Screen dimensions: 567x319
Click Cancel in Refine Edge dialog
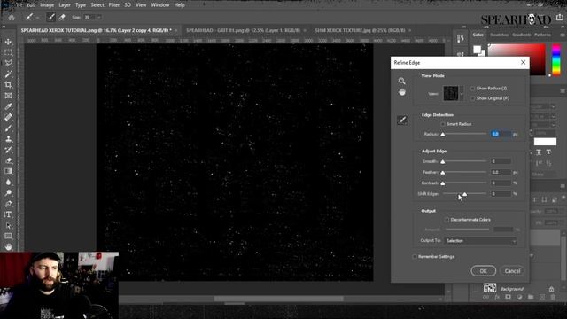coord(512,271)
